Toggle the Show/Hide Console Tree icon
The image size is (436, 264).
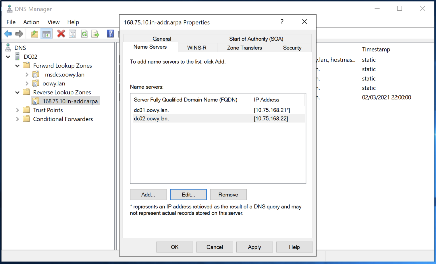pos(46,34)
